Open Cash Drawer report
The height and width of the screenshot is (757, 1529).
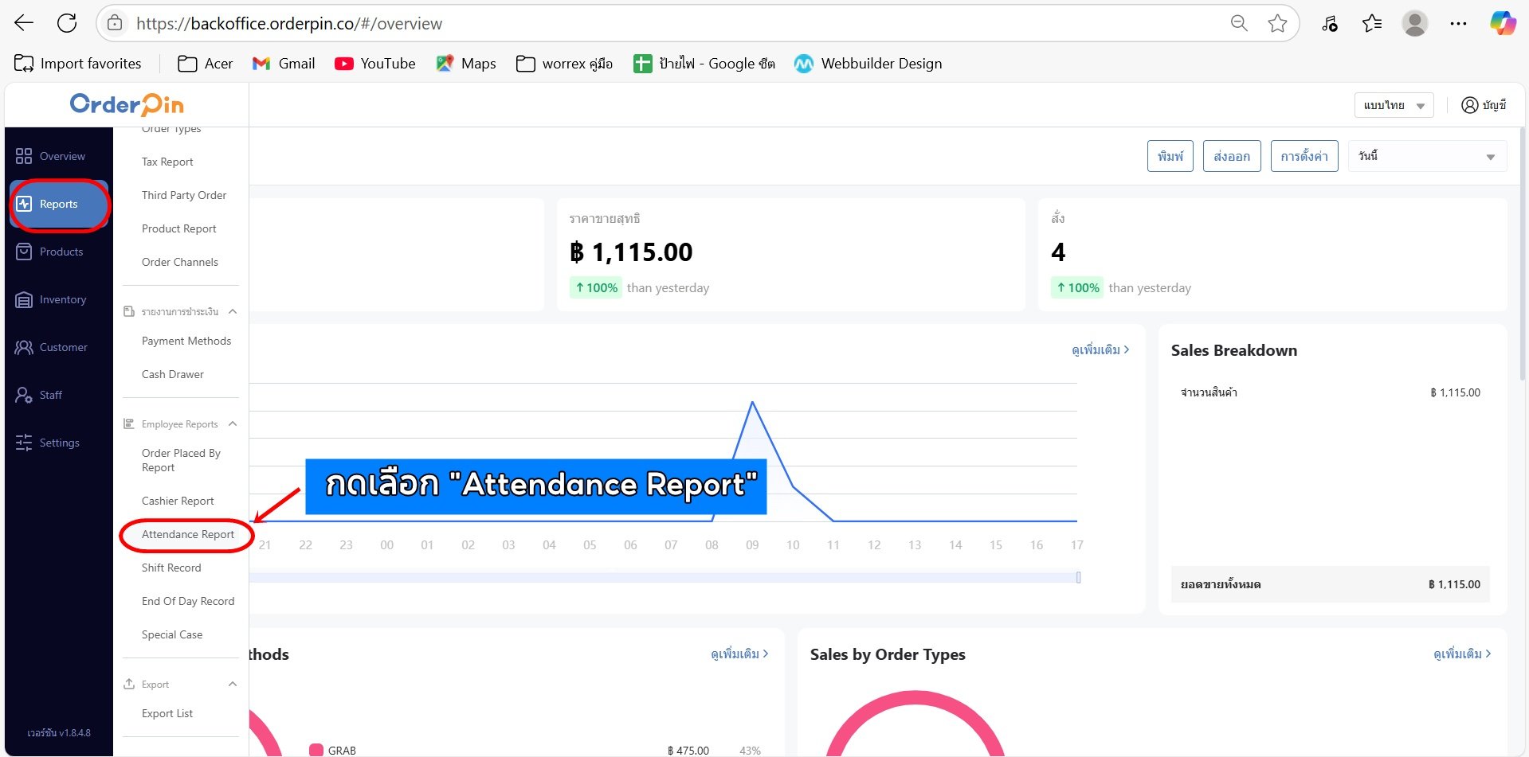click(173, 374)
